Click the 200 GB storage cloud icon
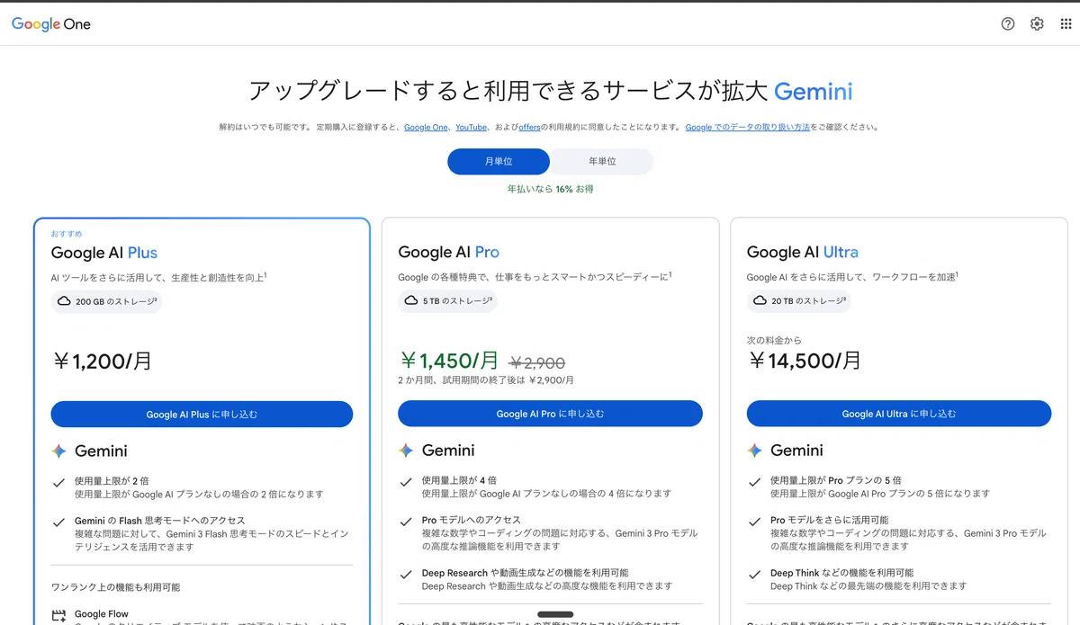1080x625 pixels. 64,301
